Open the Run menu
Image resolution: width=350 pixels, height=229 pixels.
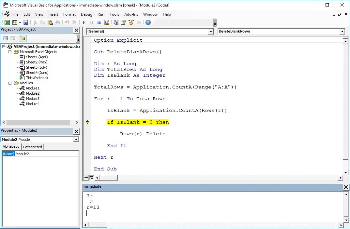tap(101, 14)
